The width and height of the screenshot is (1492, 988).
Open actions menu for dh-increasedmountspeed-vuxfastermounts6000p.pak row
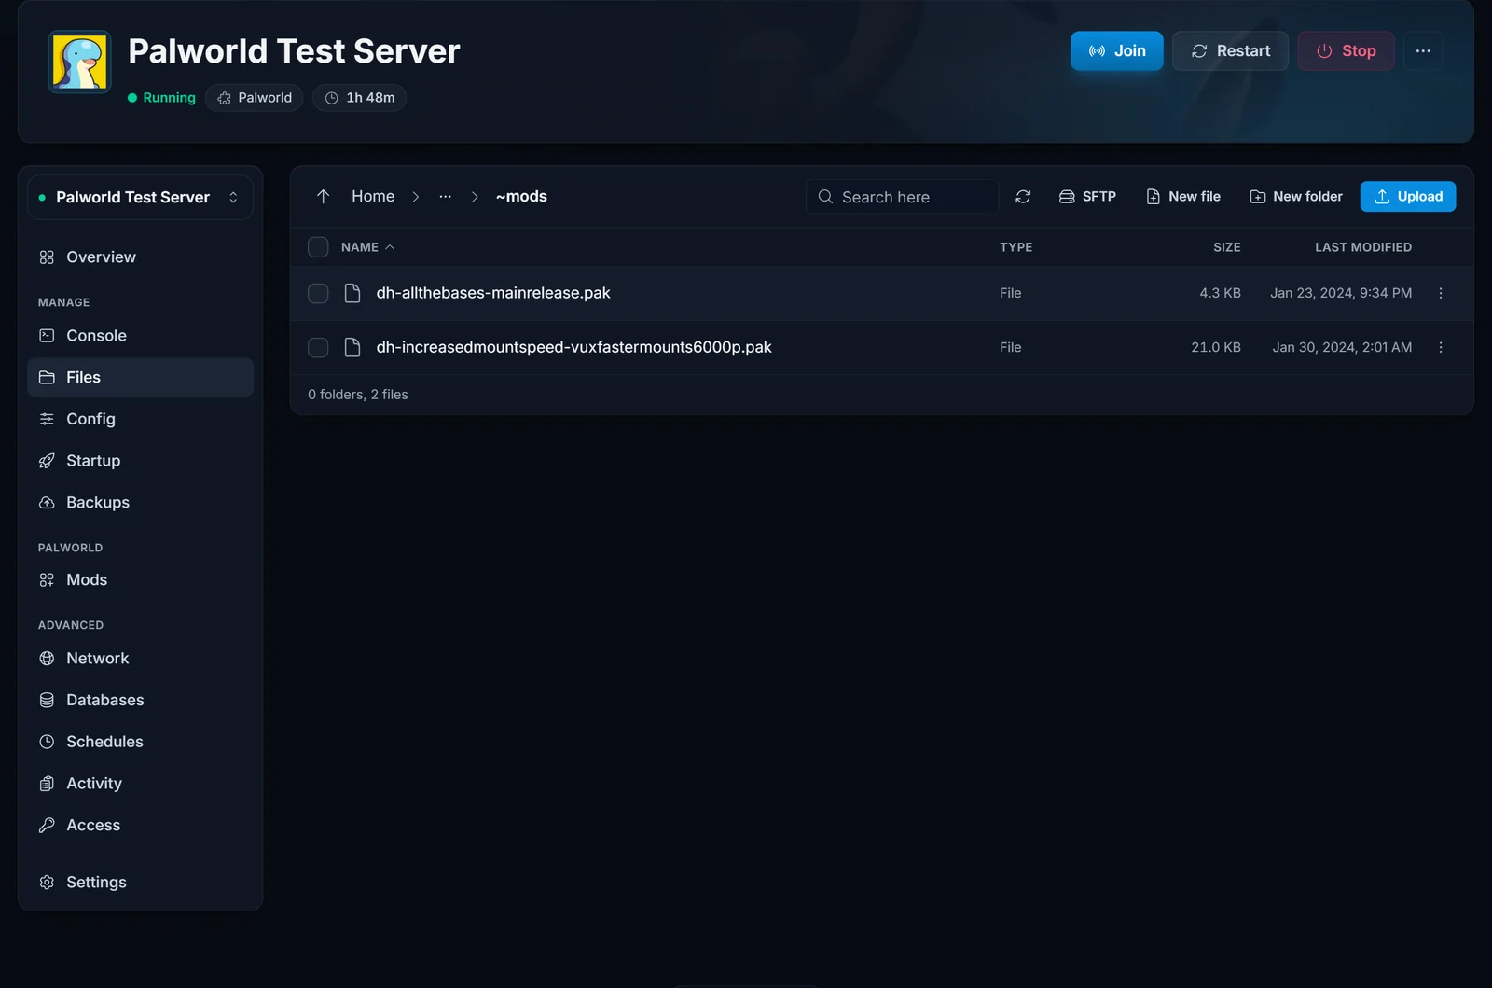coord(1440,347)
